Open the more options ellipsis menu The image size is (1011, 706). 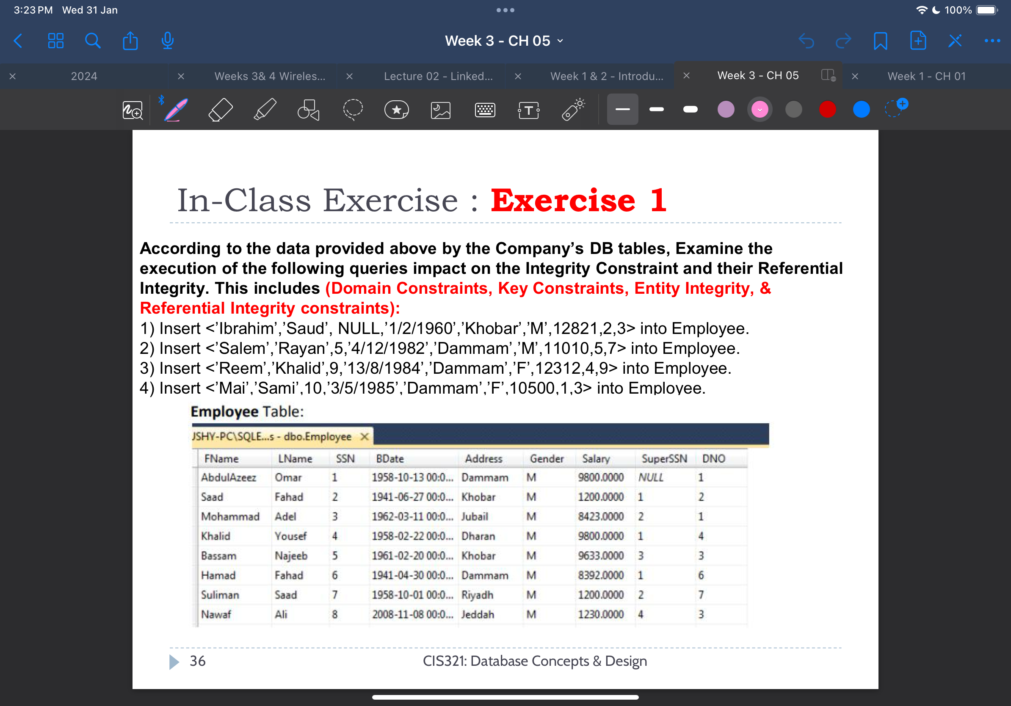click(x=991, y=41)
